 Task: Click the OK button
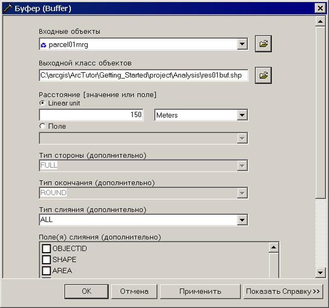(87, 292)
